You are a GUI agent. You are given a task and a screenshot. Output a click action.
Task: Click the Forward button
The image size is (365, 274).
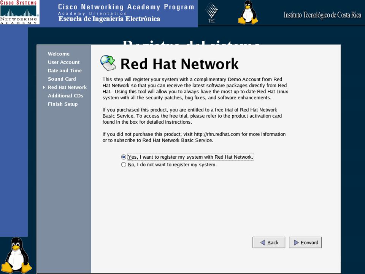point(305,242)
